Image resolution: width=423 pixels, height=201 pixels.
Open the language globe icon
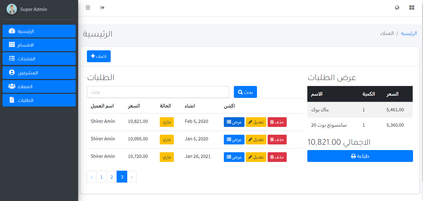coord(397,8)
